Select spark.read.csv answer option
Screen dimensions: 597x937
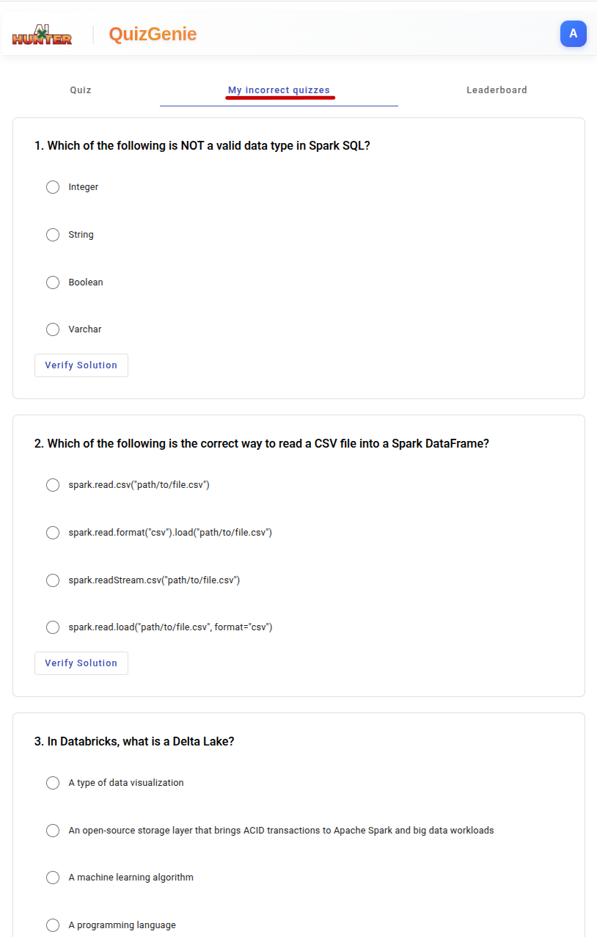tap(52, 484)
